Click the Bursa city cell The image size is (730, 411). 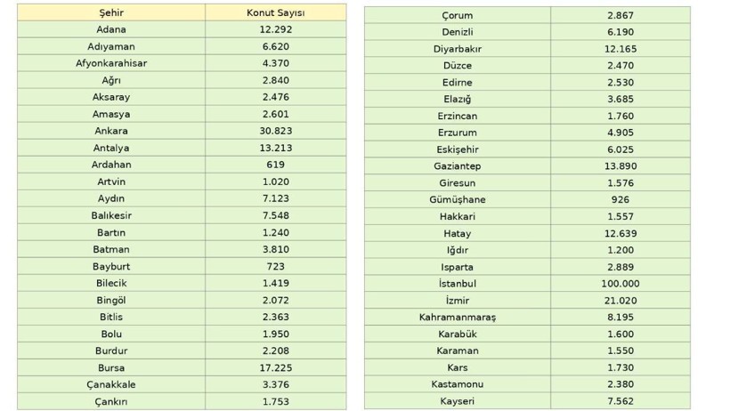(111, 367)
